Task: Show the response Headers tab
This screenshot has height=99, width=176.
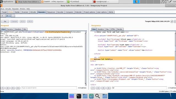Action: pos(101,29)
